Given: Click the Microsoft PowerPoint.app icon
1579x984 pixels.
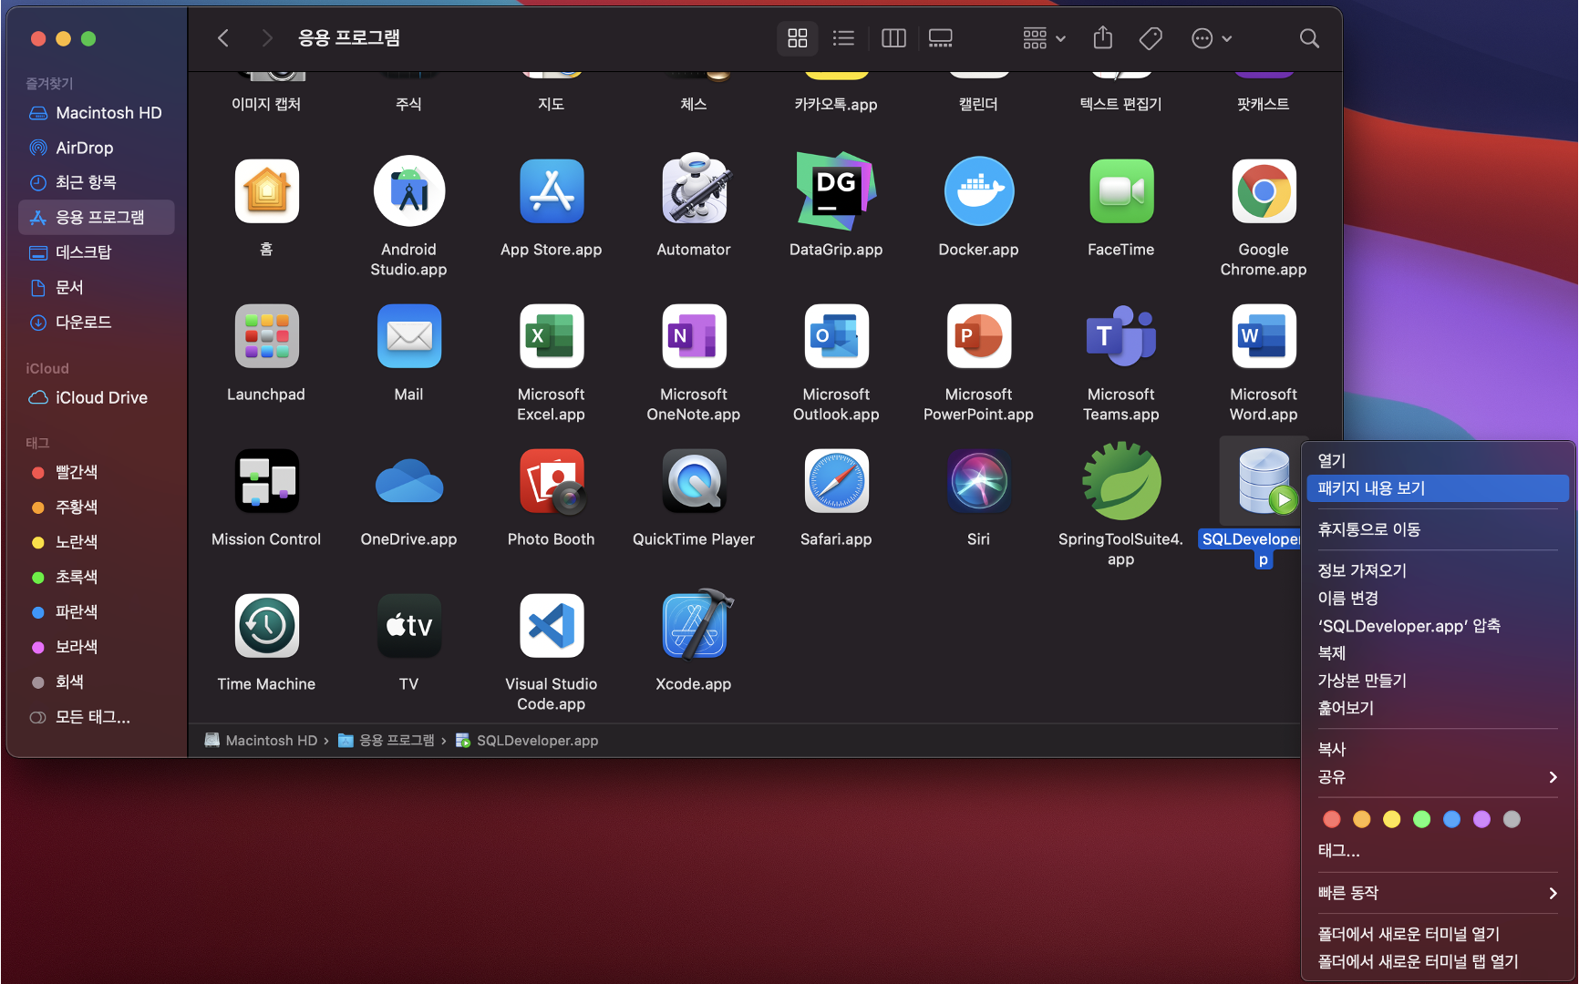Looking at the screenshot, I should click(x=978, y=336).
